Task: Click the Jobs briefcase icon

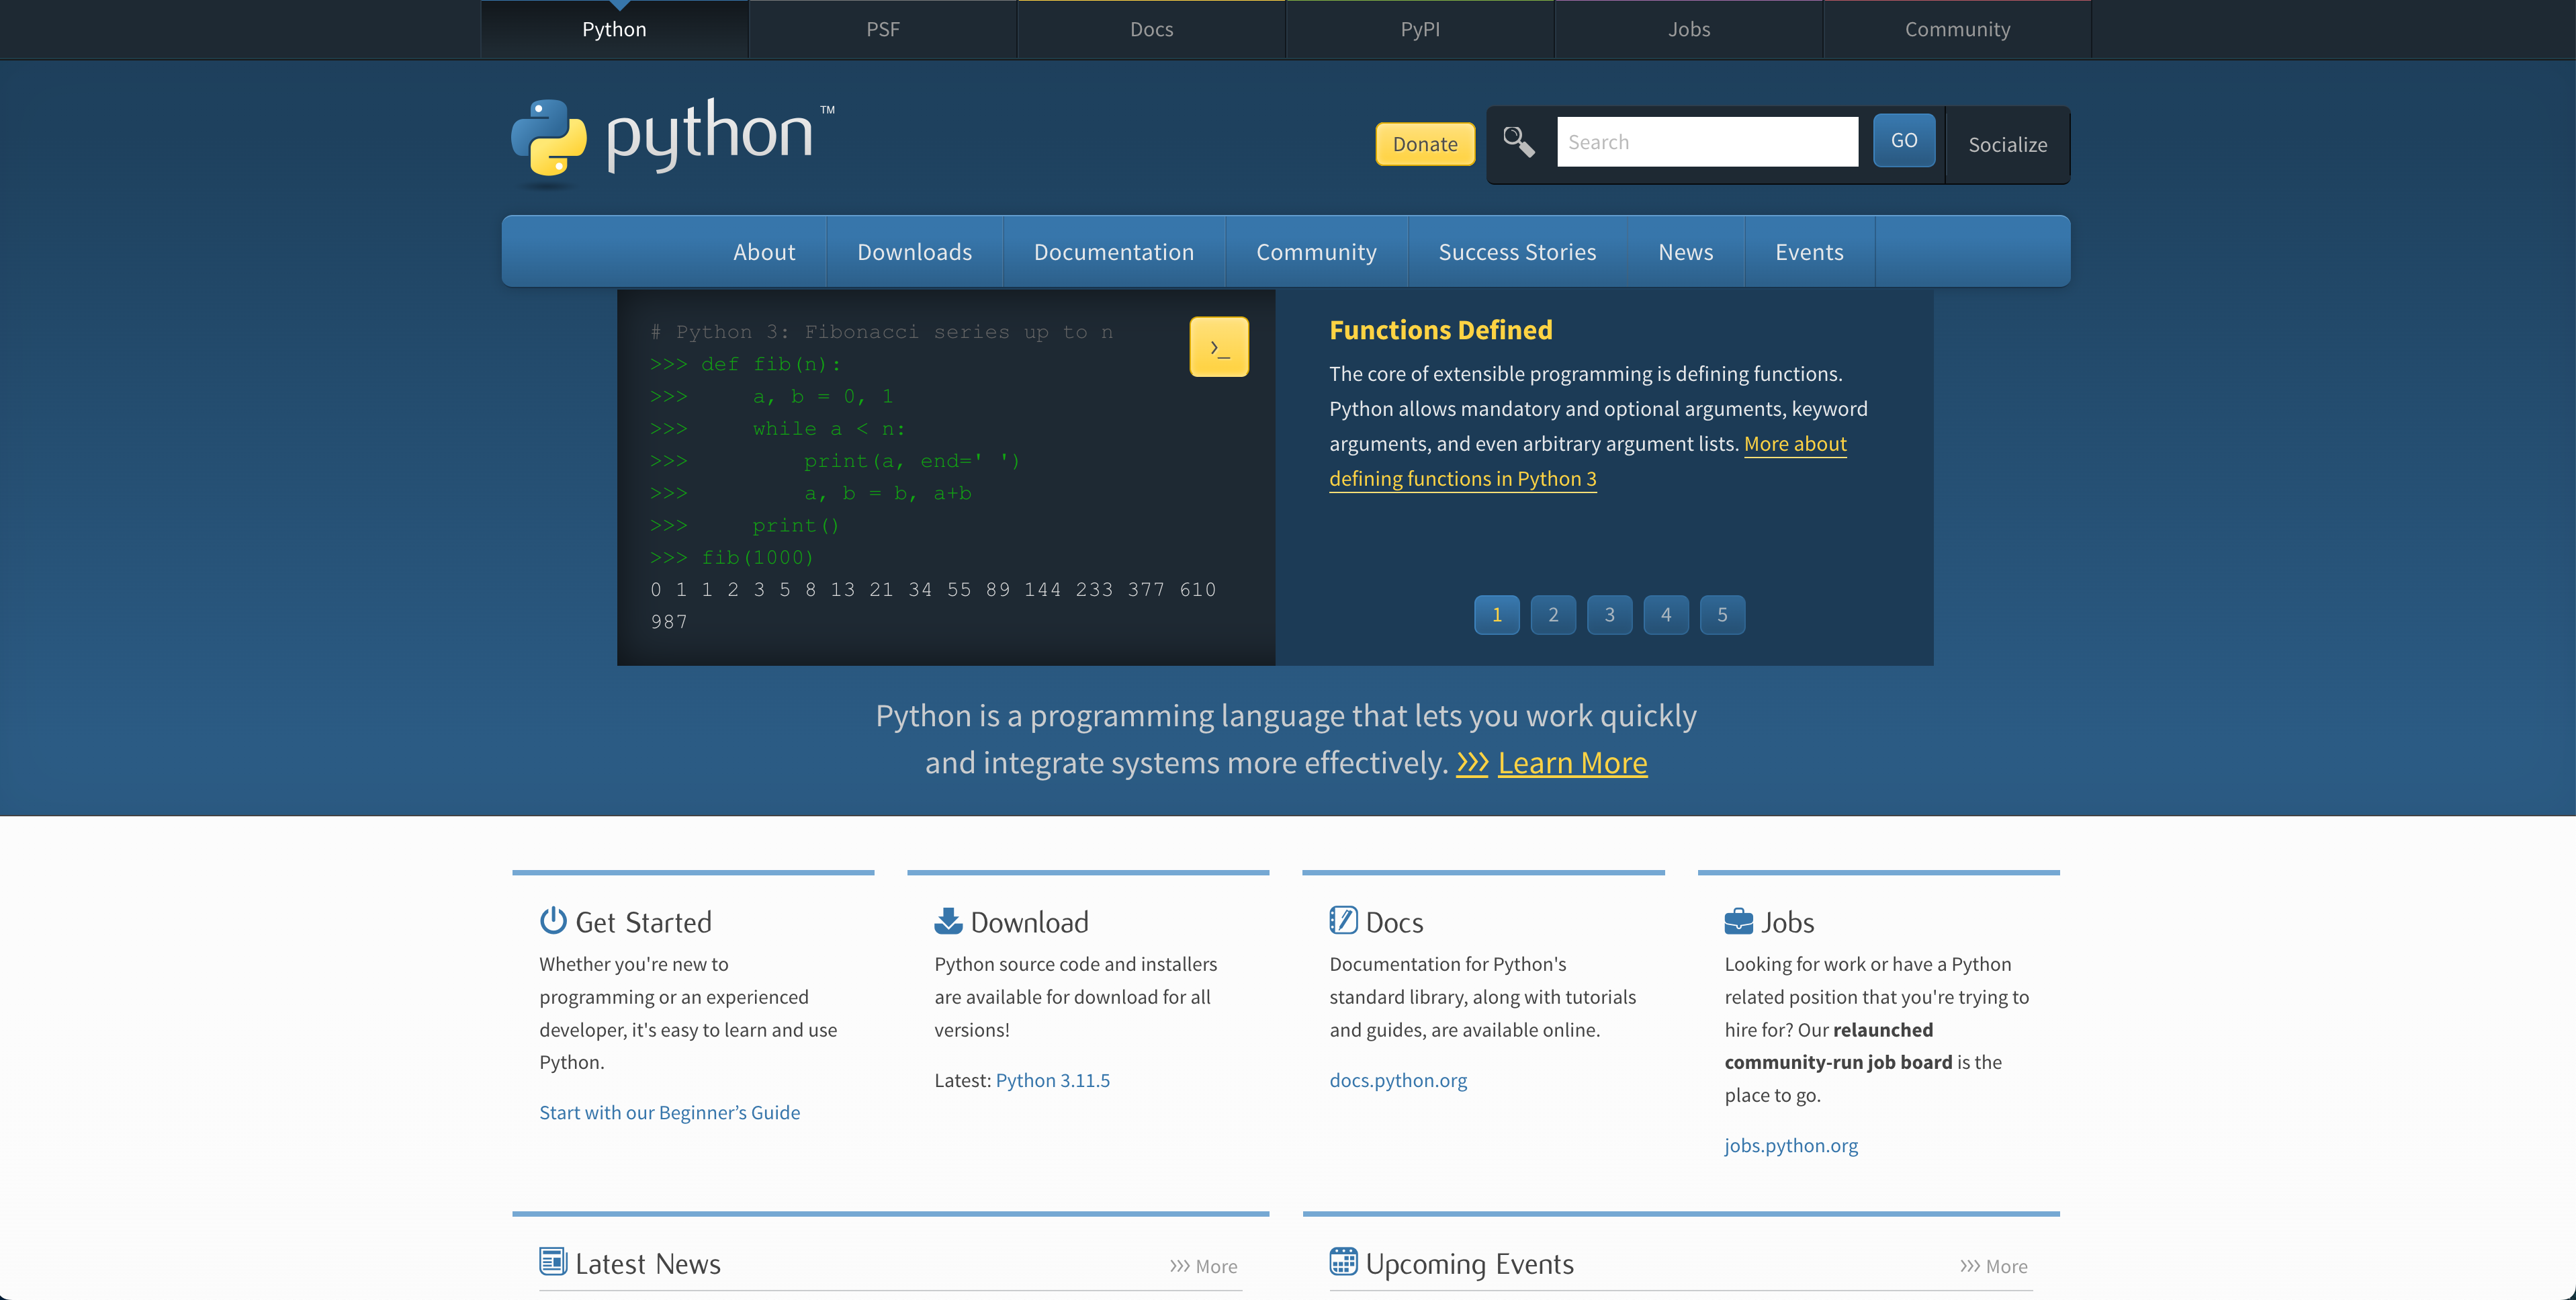Action: tap(1738, 921)
